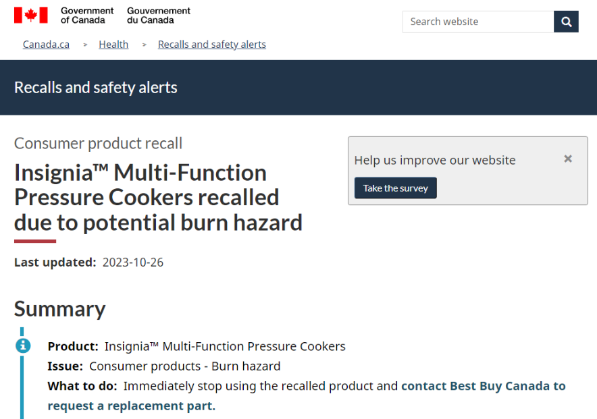Go to the Health breadcrumb link
The image size is (597, 419).
(113, 45)
